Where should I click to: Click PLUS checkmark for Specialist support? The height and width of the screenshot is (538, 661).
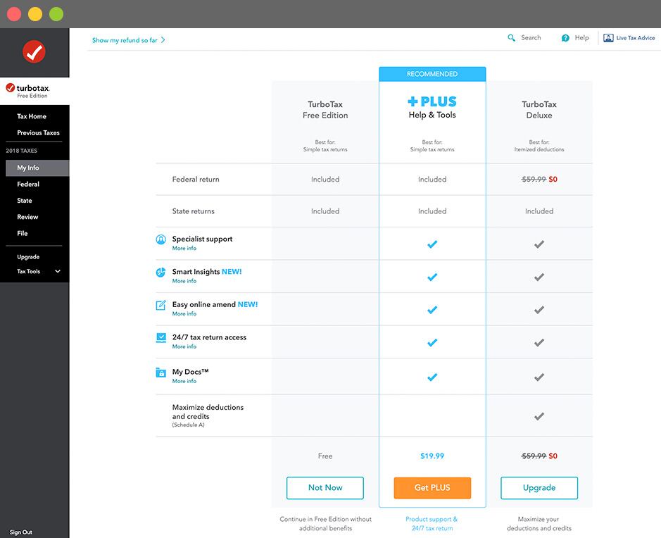point(432,244)
